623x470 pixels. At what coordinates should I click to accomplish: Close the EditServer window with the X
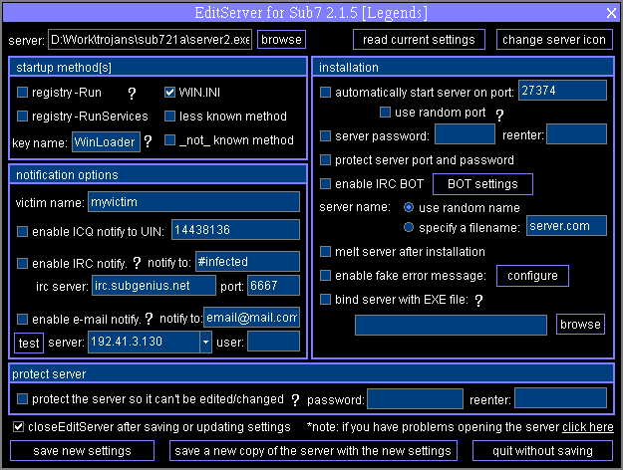coord(611,12)
